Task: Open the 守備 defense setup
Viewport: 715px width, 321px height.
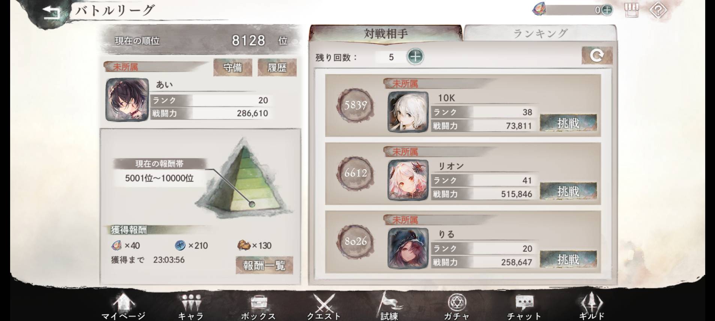Action: click(232, 67)
